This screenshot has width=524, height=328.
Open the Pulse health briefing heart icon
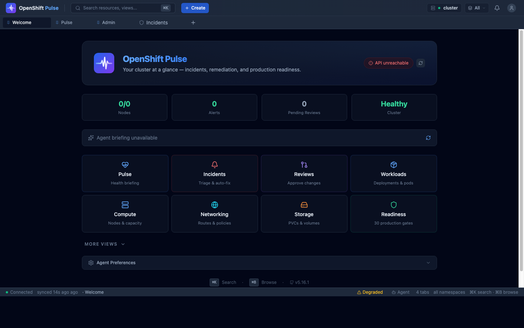coord(125,165)
